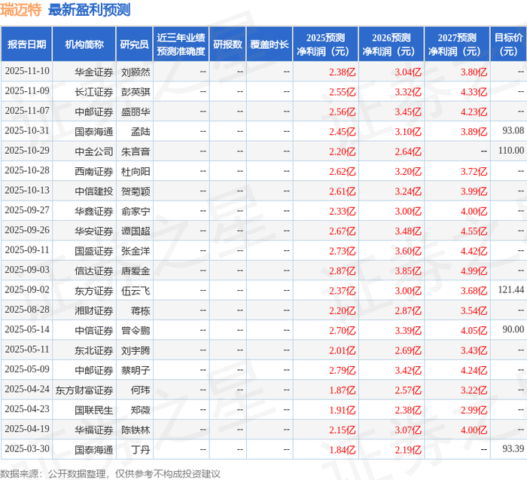Click institution 中信证券
Screen dimensions: 527x480
94,330
